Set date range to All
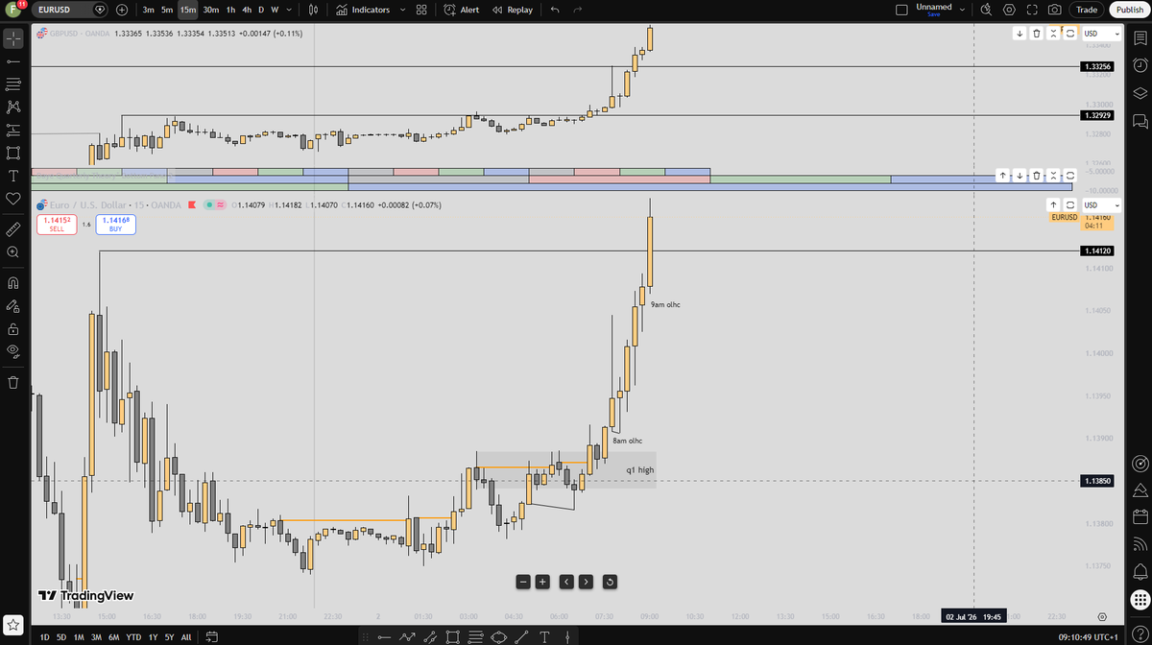 click(x=185, y=637)
